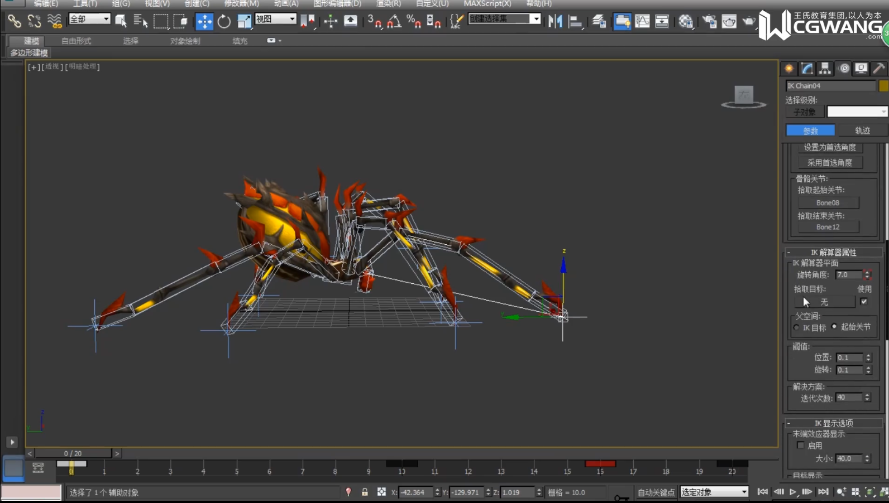Toggle Spinner Snap icon
889x503 pixels.
(433, 21)
